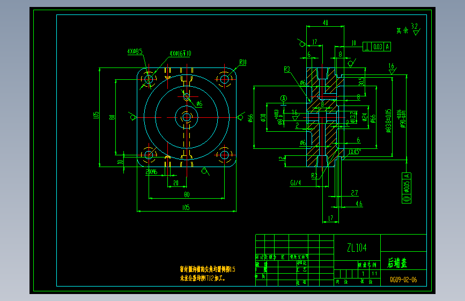Screen dimensions: 465x301
Task: Select the 1X45° chamfer note
Action: click(x=355, y=152)
